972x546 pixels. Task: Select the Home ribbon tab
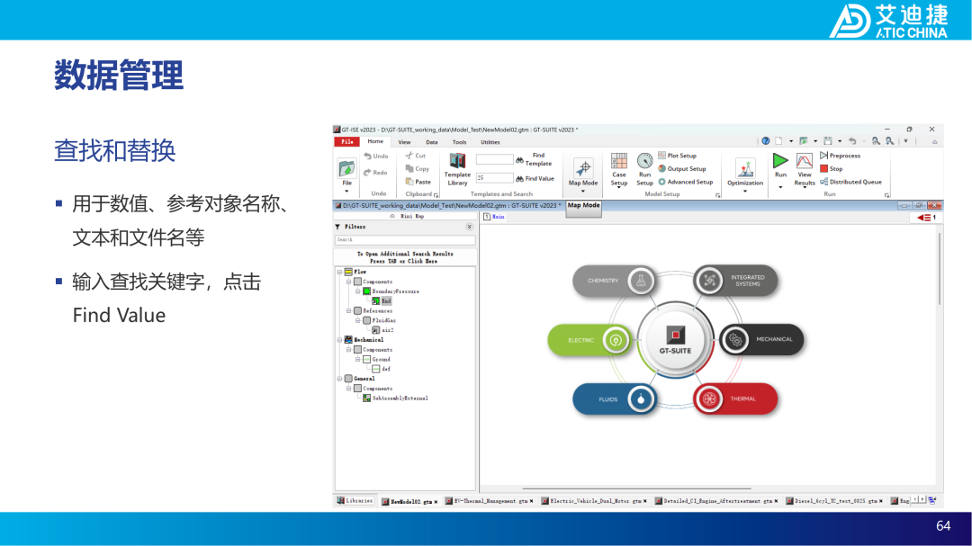click(x=375, y=142)
